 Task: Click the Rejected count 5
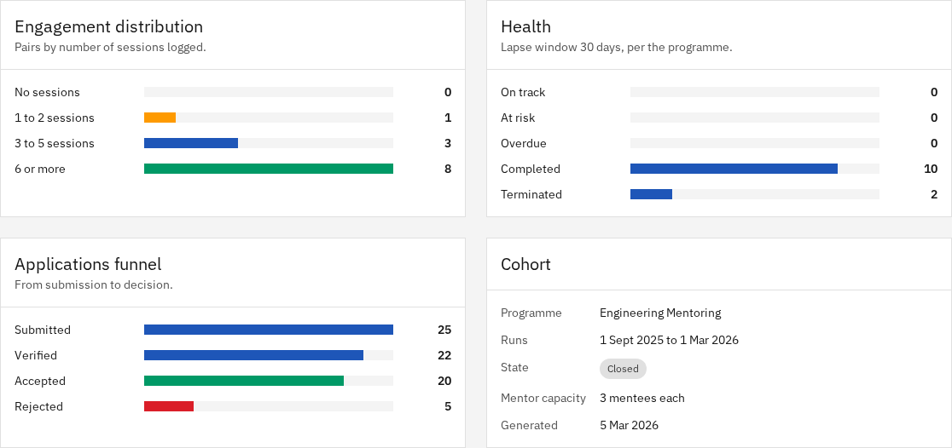pyautogui.click(x=448, y=406)
